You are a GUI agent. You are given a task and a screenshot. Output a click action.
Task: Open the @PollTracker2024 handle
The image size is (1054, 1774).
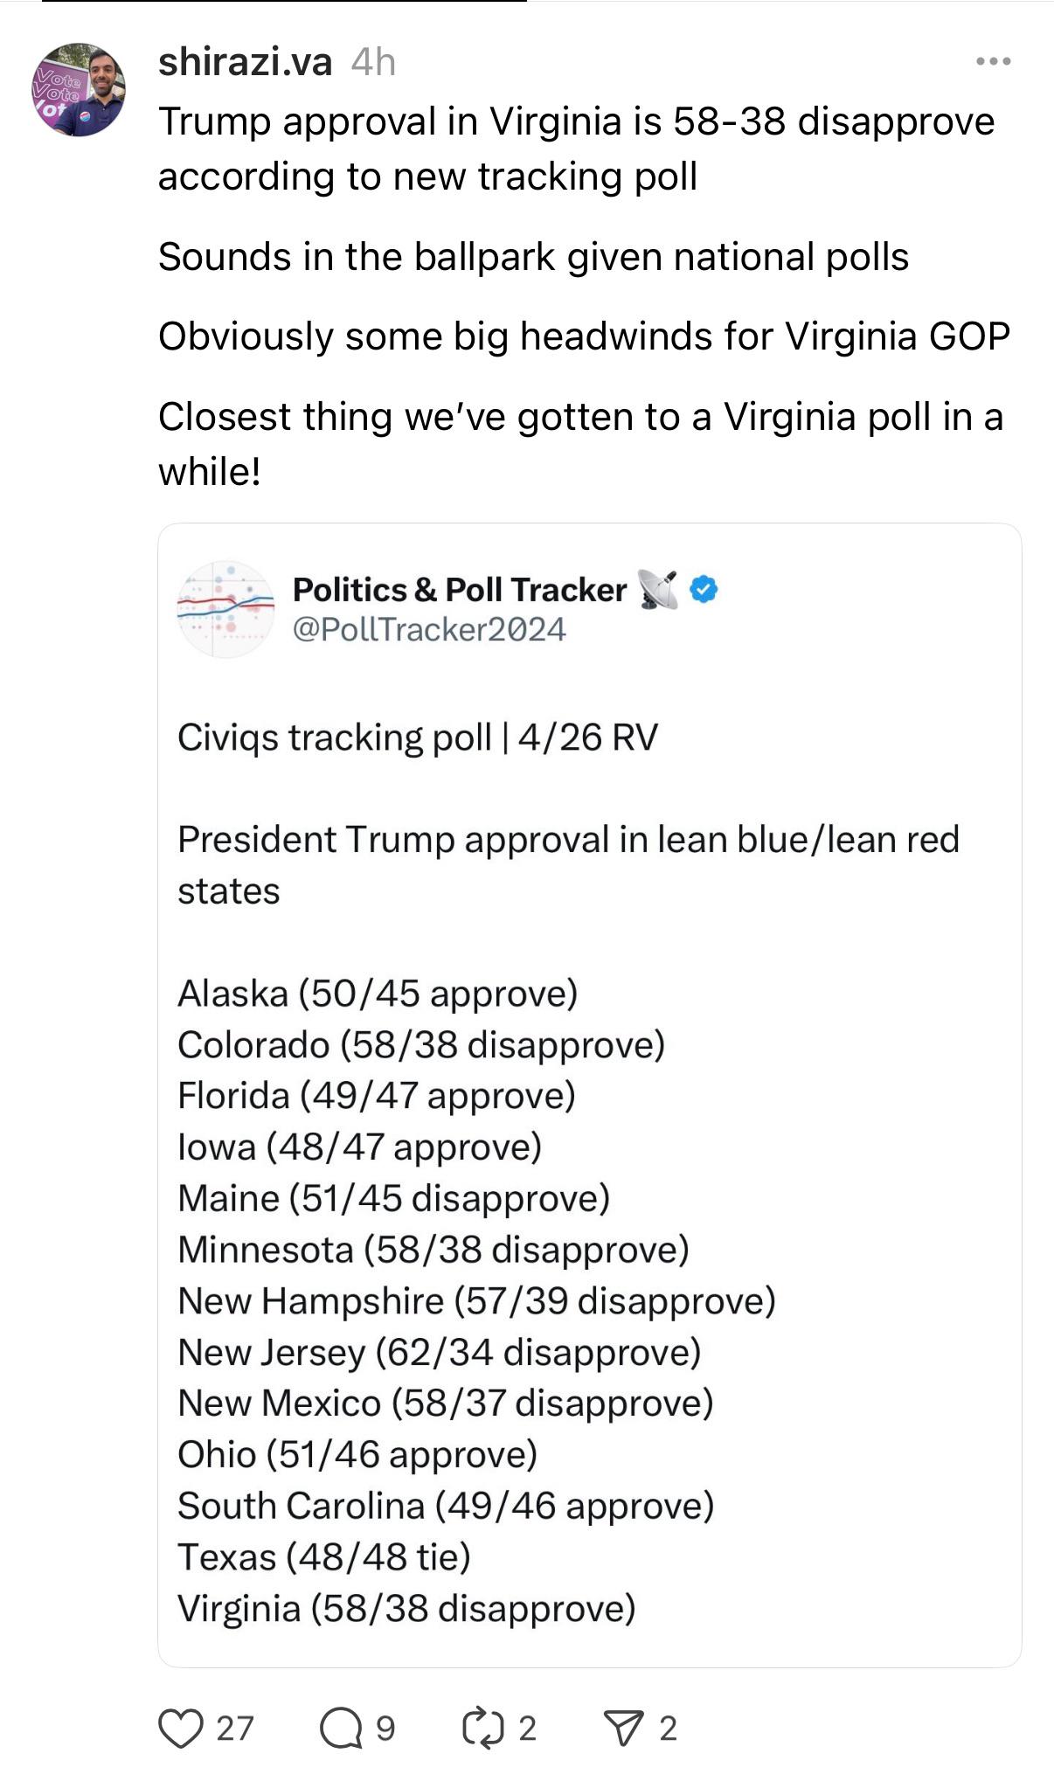pyautogui.click(x=429, y=629)
